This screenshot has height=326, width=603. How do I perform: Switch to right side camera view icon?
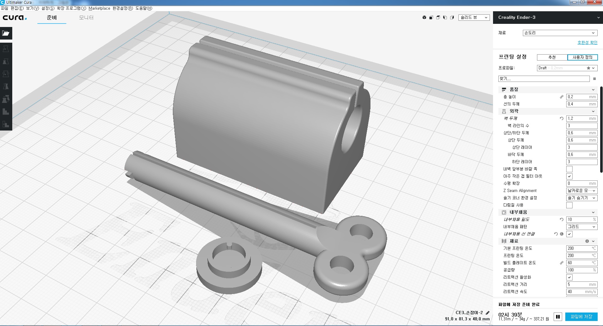[452, 18]
